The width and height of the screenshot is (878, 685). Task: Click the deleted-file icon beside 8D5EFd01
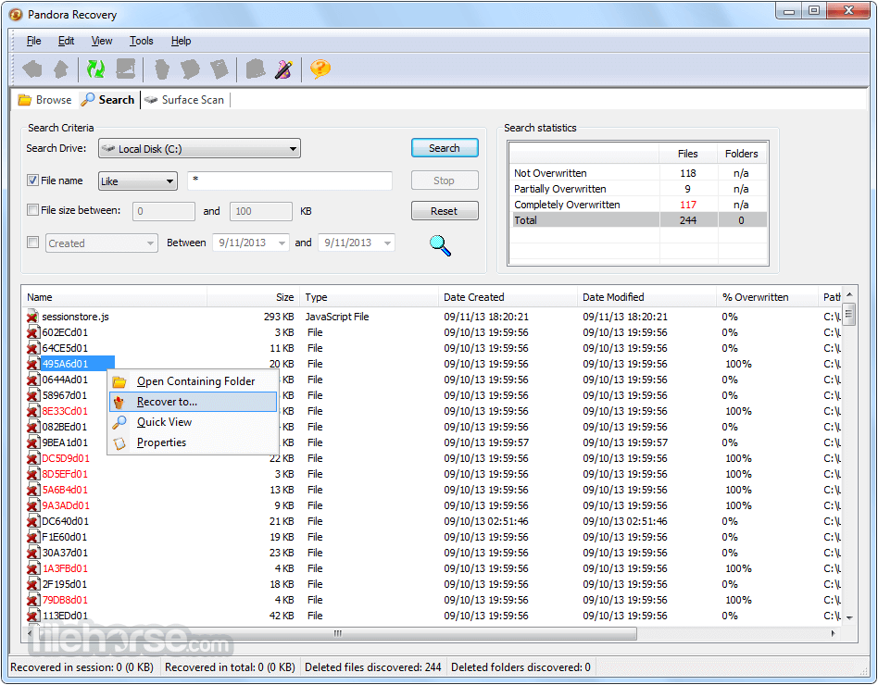coord(33,473)
